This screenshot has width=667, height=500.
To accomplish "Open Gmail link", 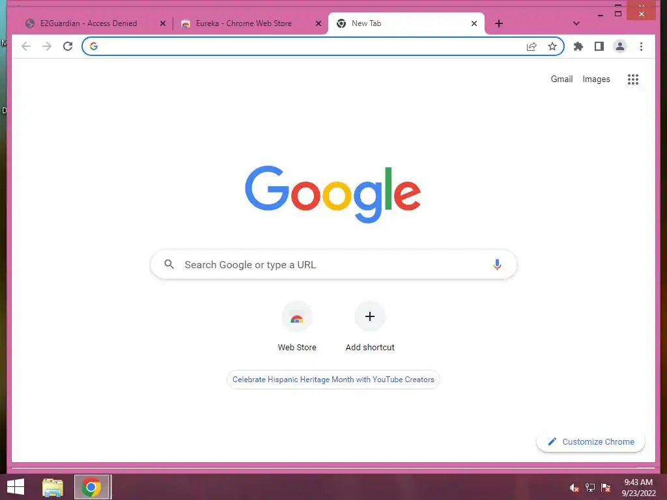I will (561, 79).
